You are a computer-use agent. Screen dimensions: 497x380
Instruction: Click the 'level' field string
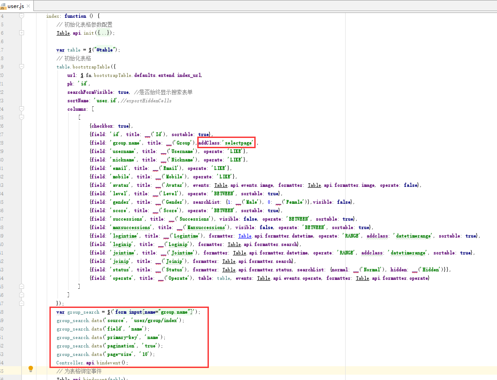point(119,194)
